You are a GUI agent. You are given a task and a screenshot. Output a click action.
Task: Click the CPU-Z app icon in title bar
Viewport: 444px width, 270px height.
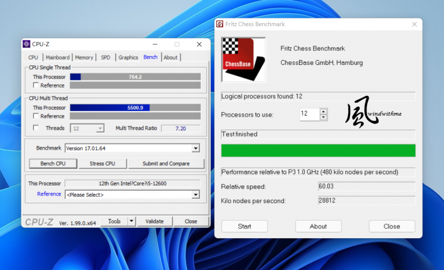27,44
